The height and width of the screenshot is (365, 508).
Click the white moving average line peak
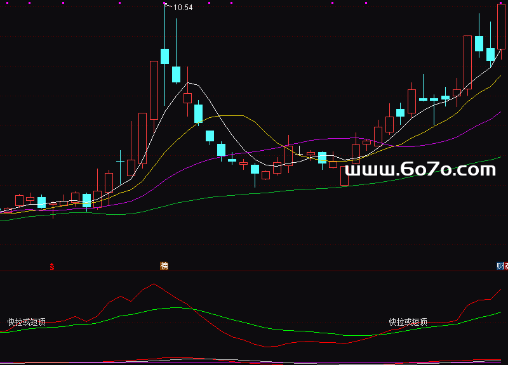click(189, 83)
